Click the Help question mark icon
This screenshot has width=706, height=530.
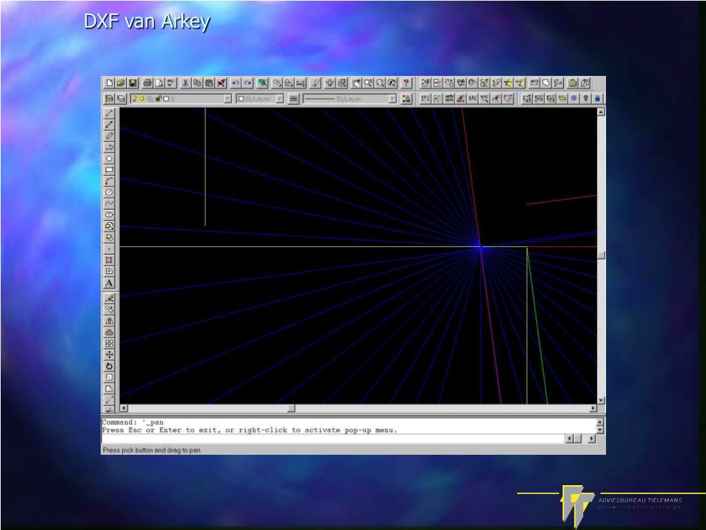coord(406,83)
